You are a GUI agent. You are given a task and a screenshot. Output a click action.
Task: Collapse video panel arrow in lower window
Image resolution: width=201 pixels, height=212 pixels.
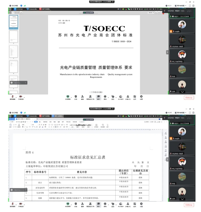coord(167,159)
